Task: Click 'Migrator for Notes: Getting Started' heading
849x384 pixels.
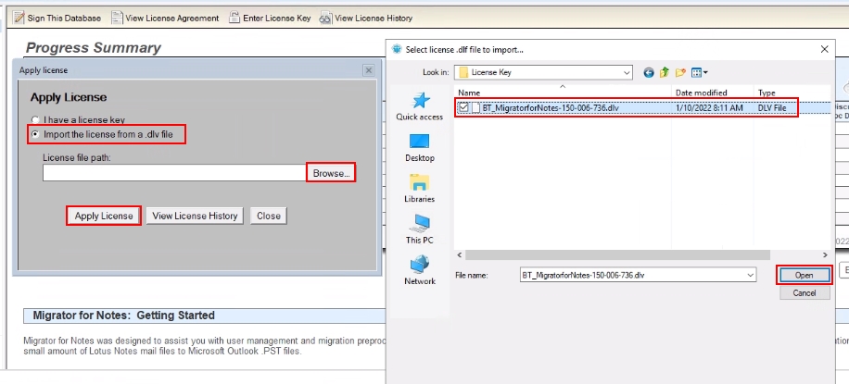Action: (x=124, y=316)
